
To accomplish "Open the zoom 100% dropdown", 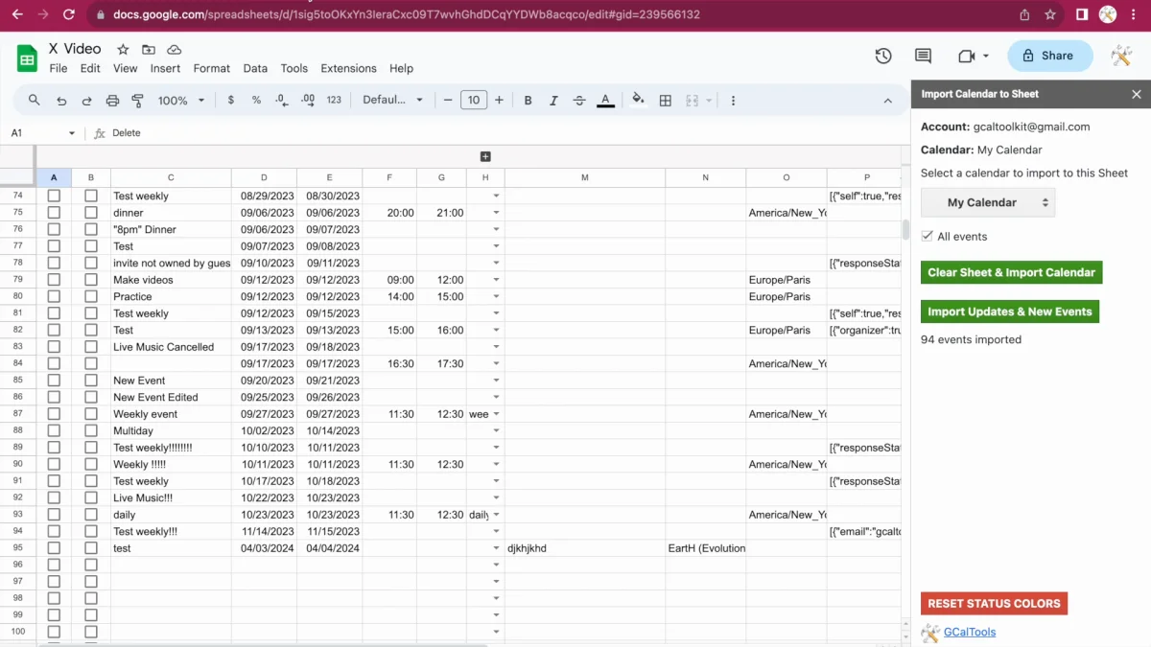I will pos(181,100).
